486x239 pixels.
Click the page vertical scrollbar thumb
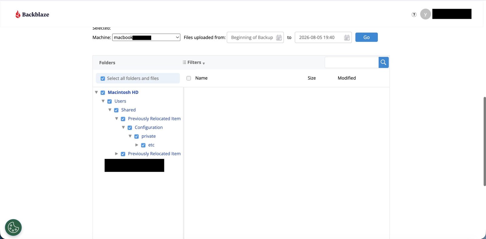(x=484, y=141)
